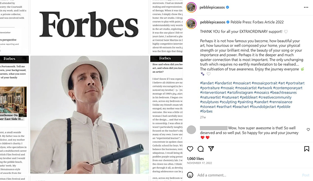Open the #forbes hashtag

pos(206,111)
